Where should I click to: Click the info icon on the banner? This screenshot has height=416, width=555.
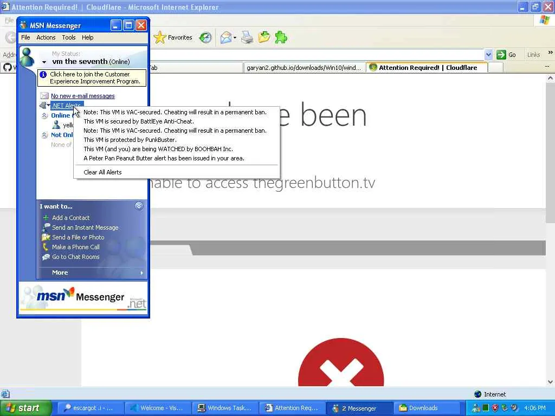[x=43, y=75]
